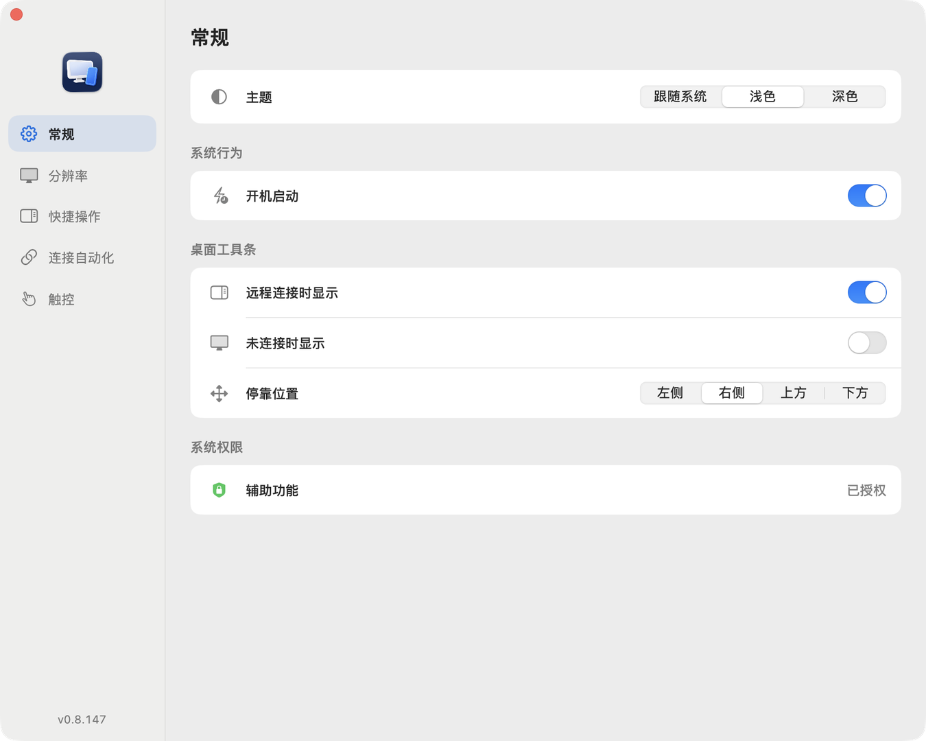Select 右侧 dock position
This screenshot has width=926, height=741.
[x=732, y=393]
